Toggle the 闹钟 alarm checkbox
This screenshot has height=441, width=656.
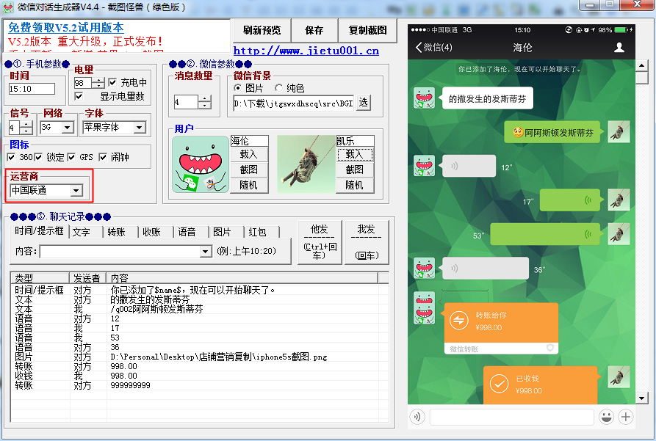point(103,157)
